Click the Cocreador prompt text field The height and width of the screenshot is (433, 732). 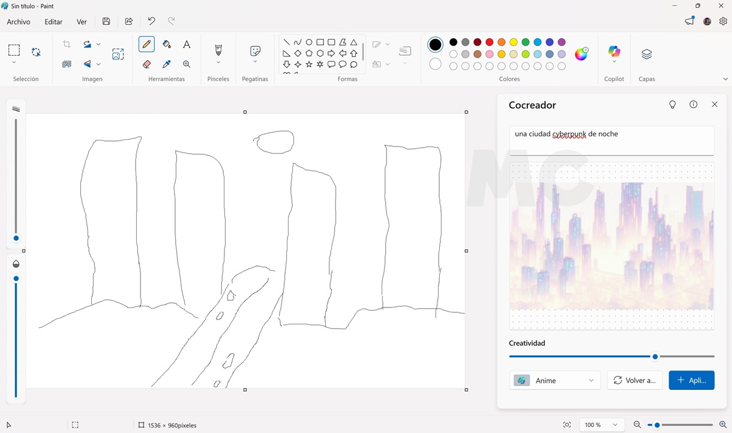(611, 141)
